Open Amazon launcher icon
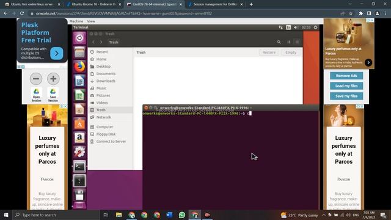 [79, 137]
